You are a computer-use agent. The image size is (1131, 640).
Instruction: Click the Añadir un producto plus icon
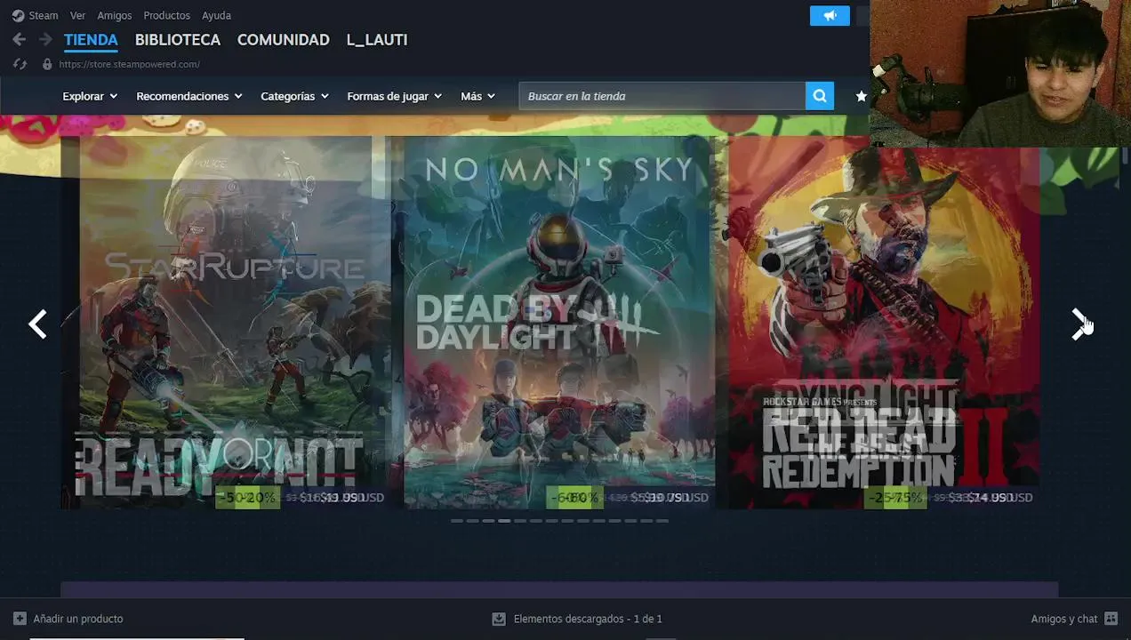click(x=20, y=619)
